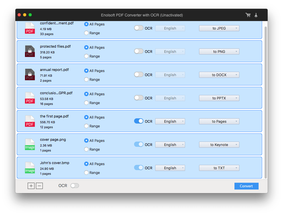Turn on OCR for annual report.pdf

point(138,74)
